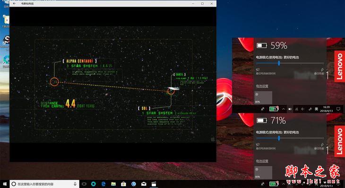Minimize the Movies & TV window

click(x=193, y=3)
